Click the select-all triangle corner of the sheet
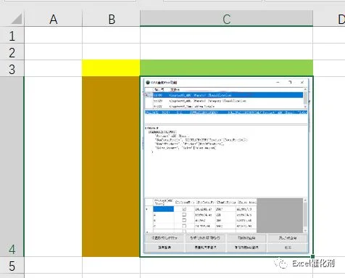Screen dimensions: 345x278 17,19
